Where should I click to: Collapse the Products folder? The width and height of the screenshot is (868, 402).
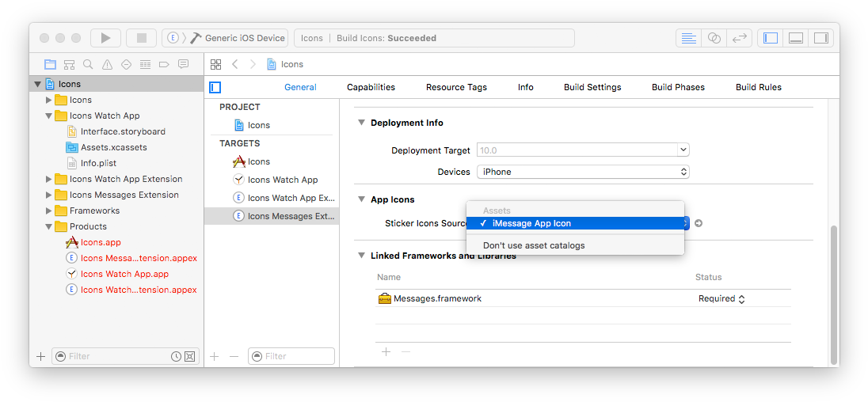(49, 226)
